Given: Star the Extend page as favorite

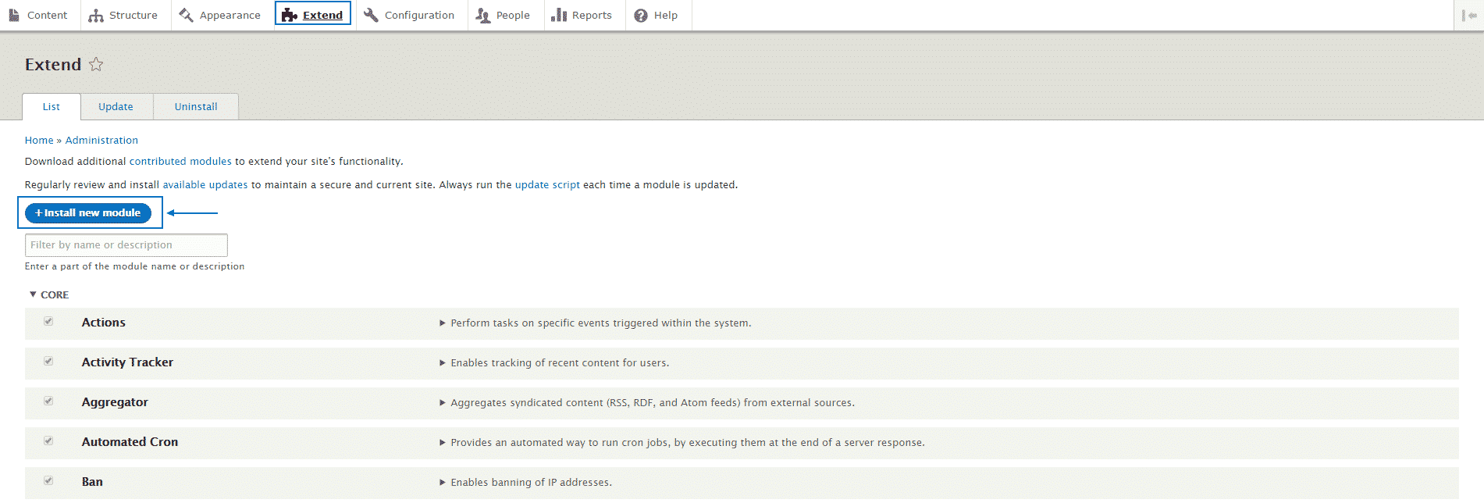Looking at the screenshot, I should pyautogui.click(x=96, y=65).
